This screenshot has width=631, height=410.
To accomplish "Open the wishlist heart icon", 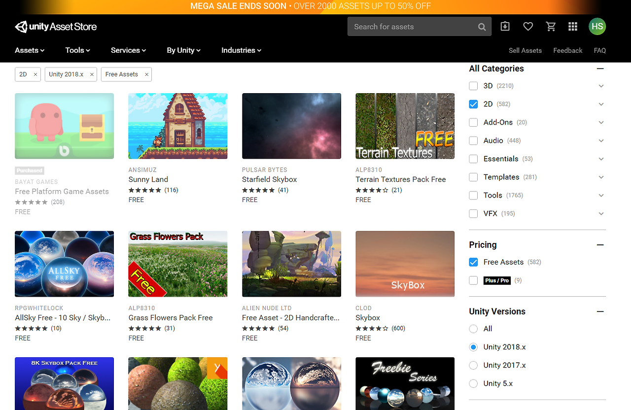I will click(x=528, y=27).
